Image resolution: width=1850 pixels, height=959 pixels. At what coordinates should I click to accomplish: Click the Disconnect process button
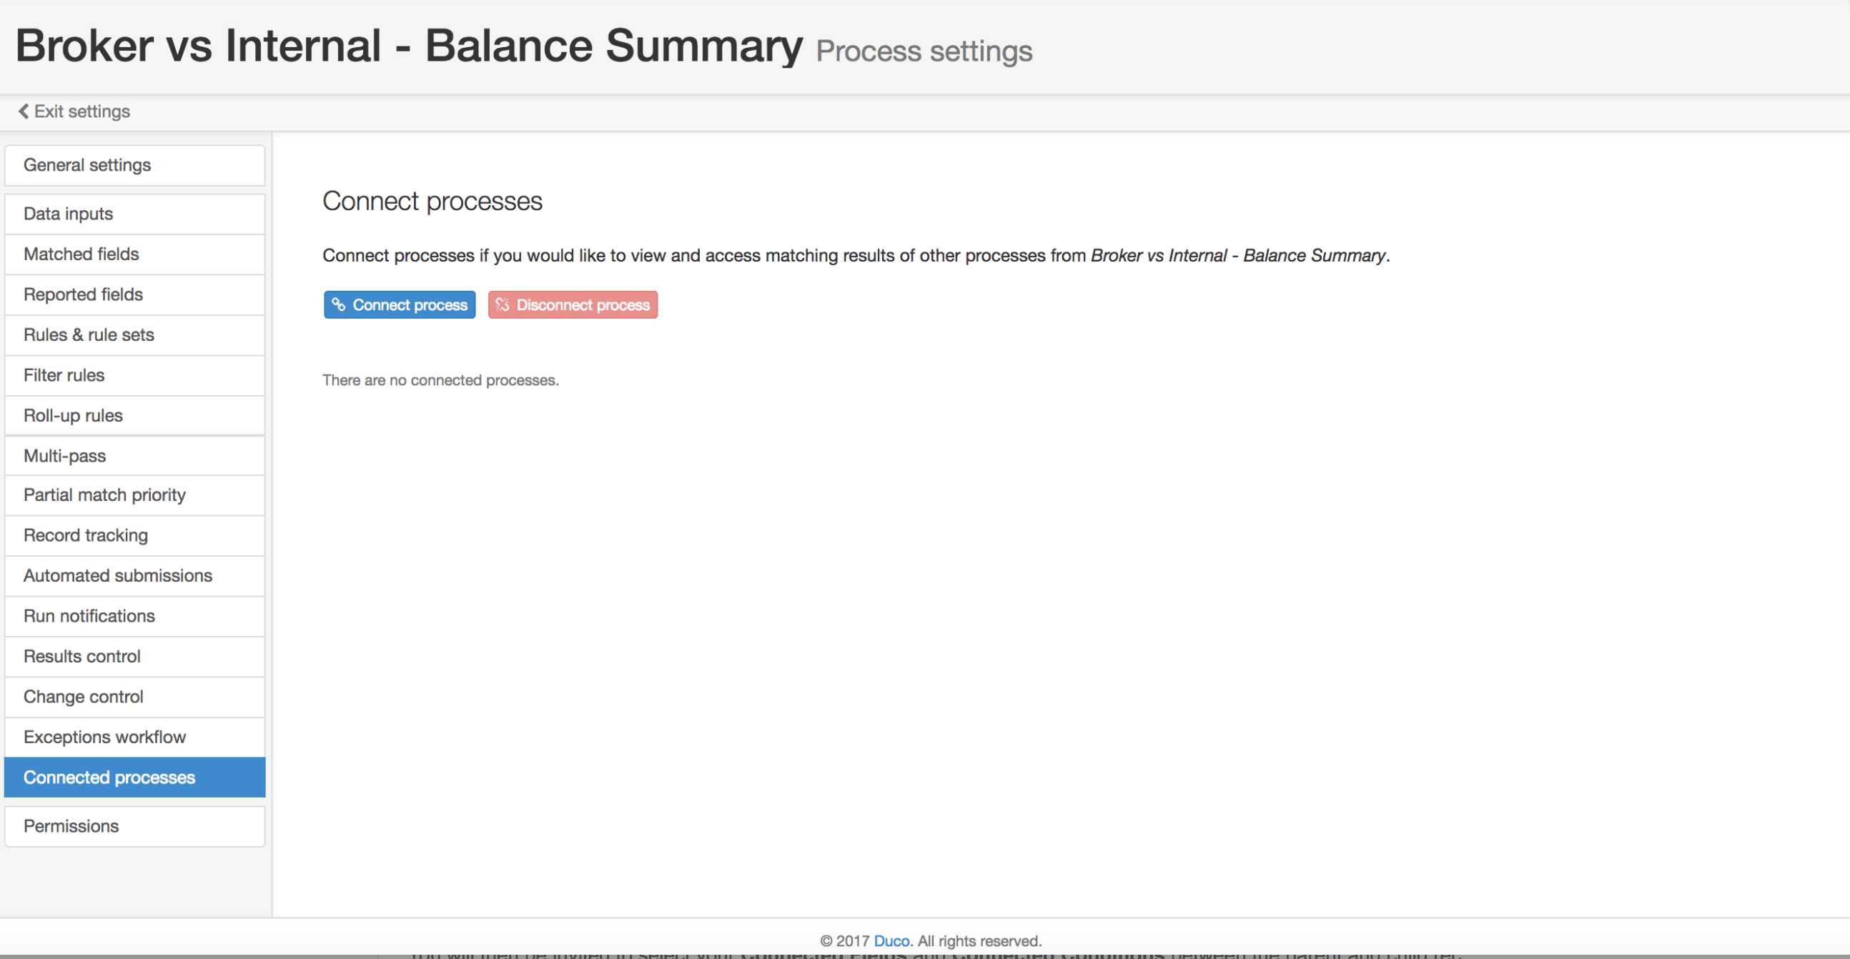pos(573,305)
